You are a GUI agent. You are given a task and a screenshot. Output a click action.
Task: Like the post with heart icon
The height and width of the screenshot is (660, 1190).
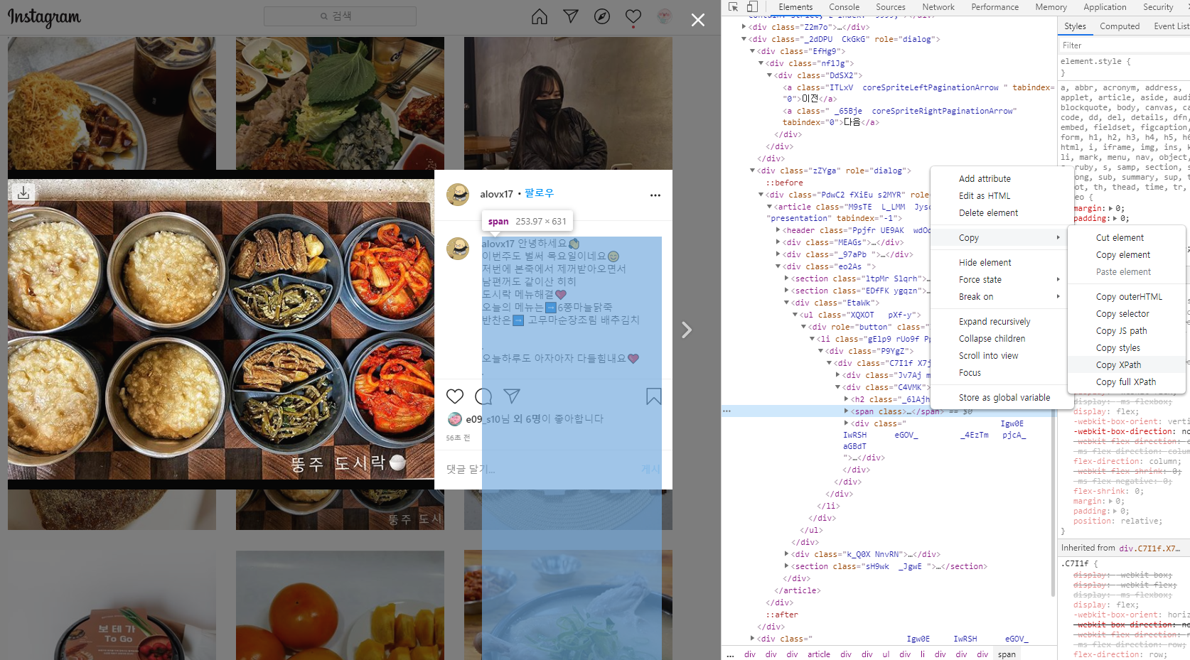tap(455, 396)
